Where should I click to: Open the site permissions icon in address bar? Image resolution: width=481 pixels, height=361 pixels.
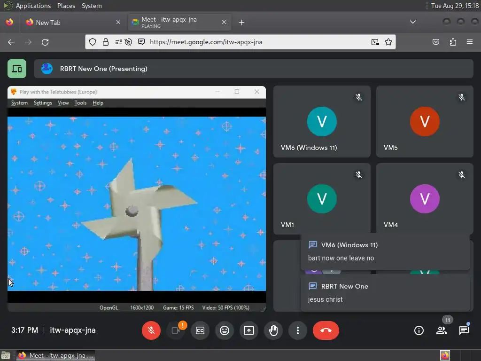tap(119, 42)
